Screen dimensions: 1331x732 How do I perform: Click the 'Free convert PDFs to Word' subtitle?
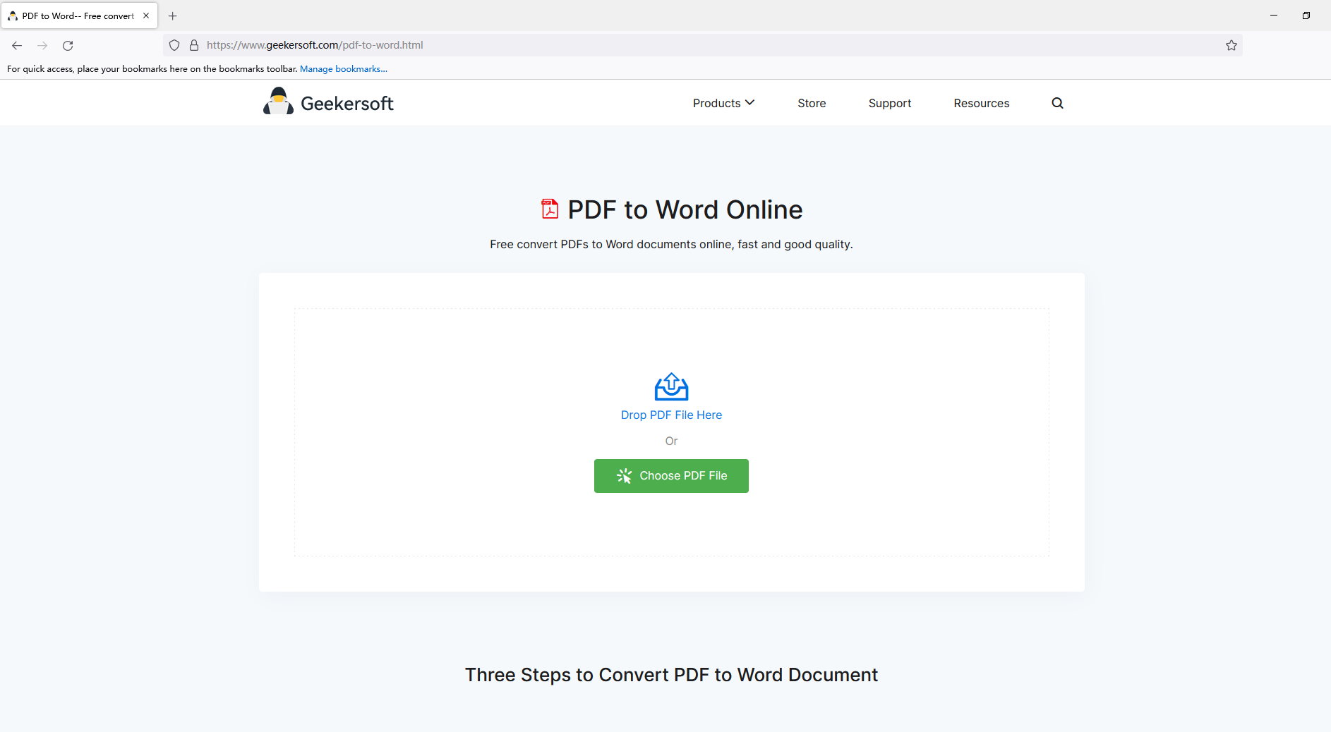point(671,244)
